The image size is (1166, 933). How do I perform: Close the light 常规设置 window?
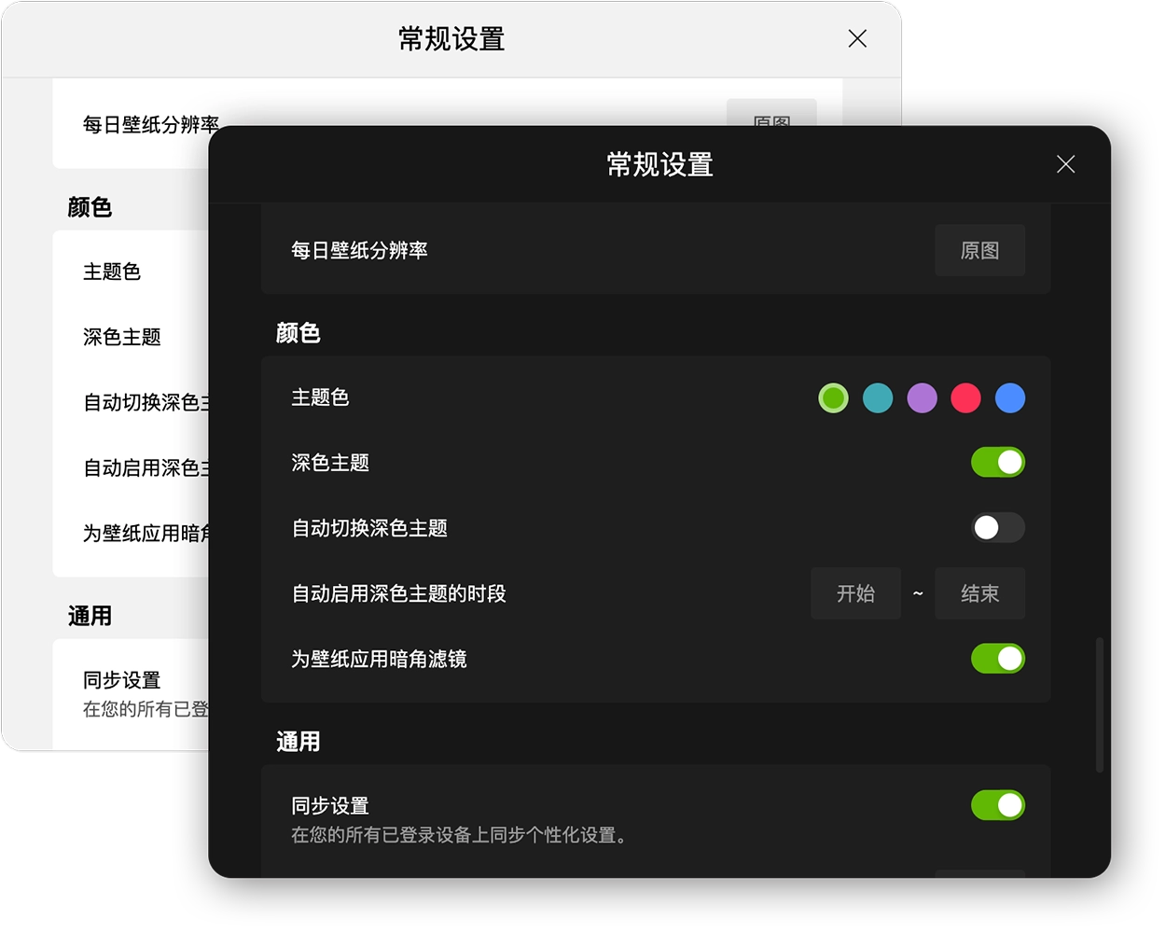857,38
